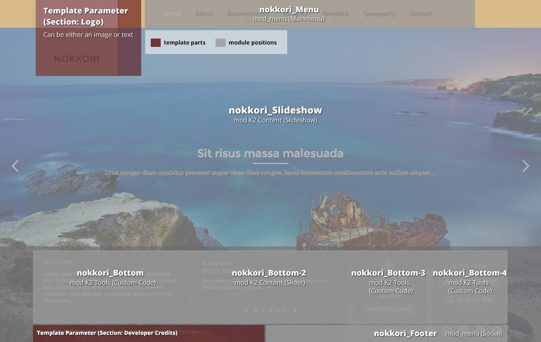Expand the Accomodation submenu chevron
The image size is (541, 342).
pos(248,22)
